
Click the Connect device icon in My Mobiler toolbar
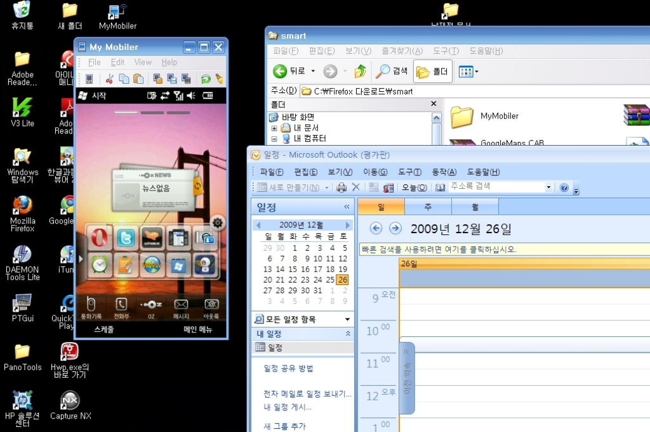tap(89, 79)
